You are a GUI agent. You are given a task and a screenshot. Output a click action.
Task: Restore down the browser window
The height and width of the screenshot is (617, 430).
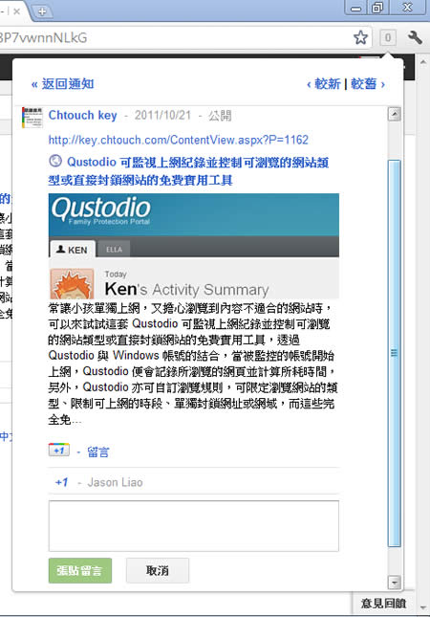coord(377,8)
